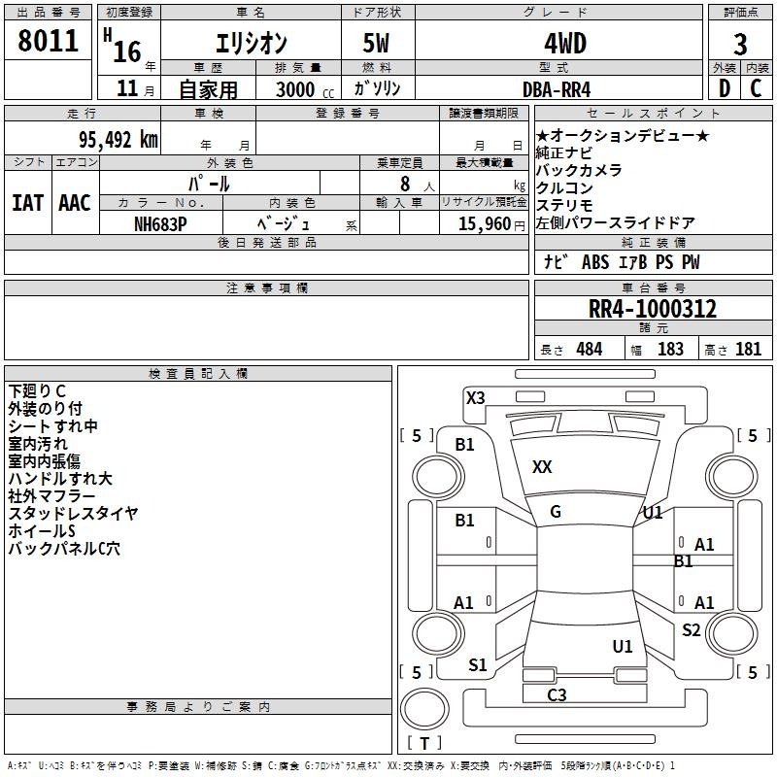Click the model code DBA-RR4
The width and height of the screenshot is (777, 777).
point(557,89)
